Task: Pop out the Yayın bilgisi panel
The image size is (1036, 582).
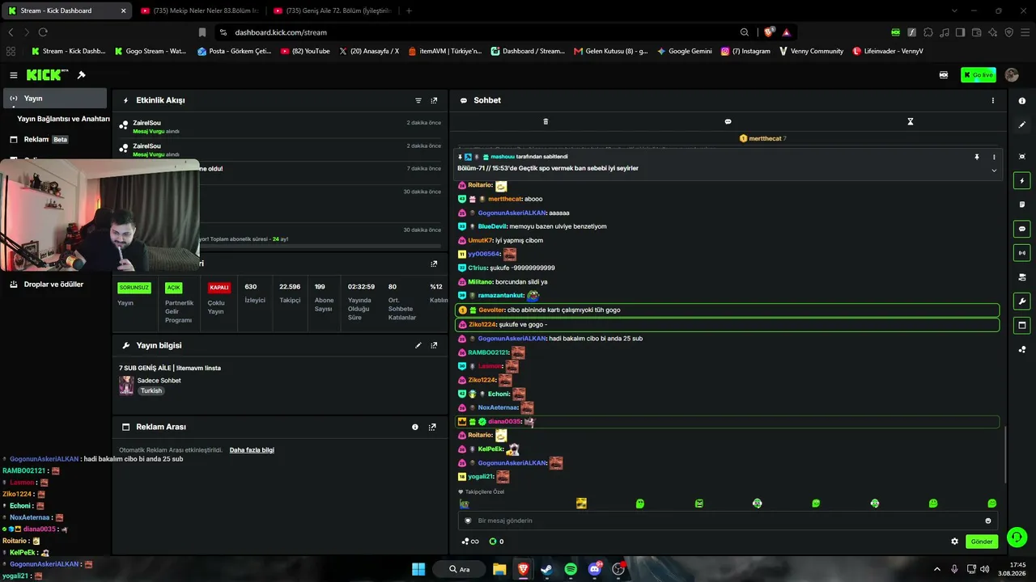Action: coord(434,345)
